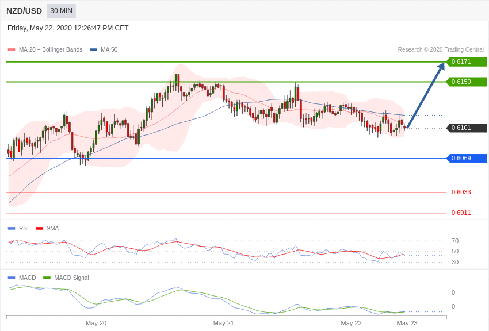This screenshot has height=331, width=489.
Task: Select the NZD/USD symbol title
Action: click(24, 11)
